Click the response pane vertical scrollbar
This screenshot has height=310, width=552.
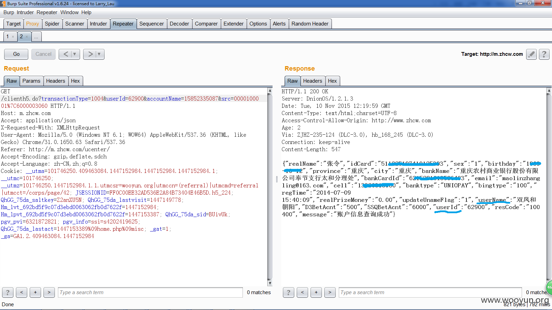[x=549, y=187]
